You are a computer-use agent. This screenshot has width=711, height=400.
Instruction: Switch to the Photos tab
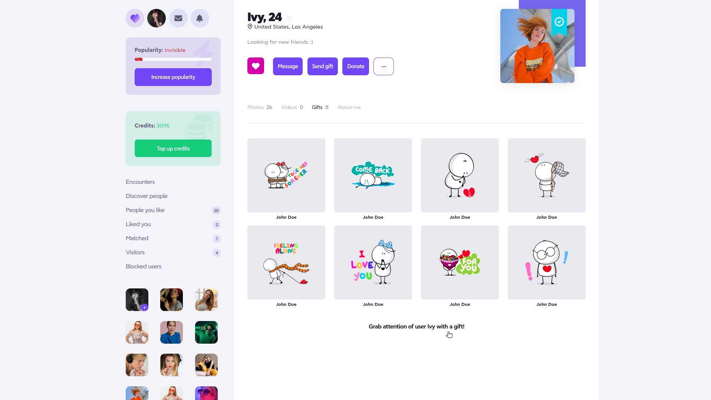click(x=260, y=107)
